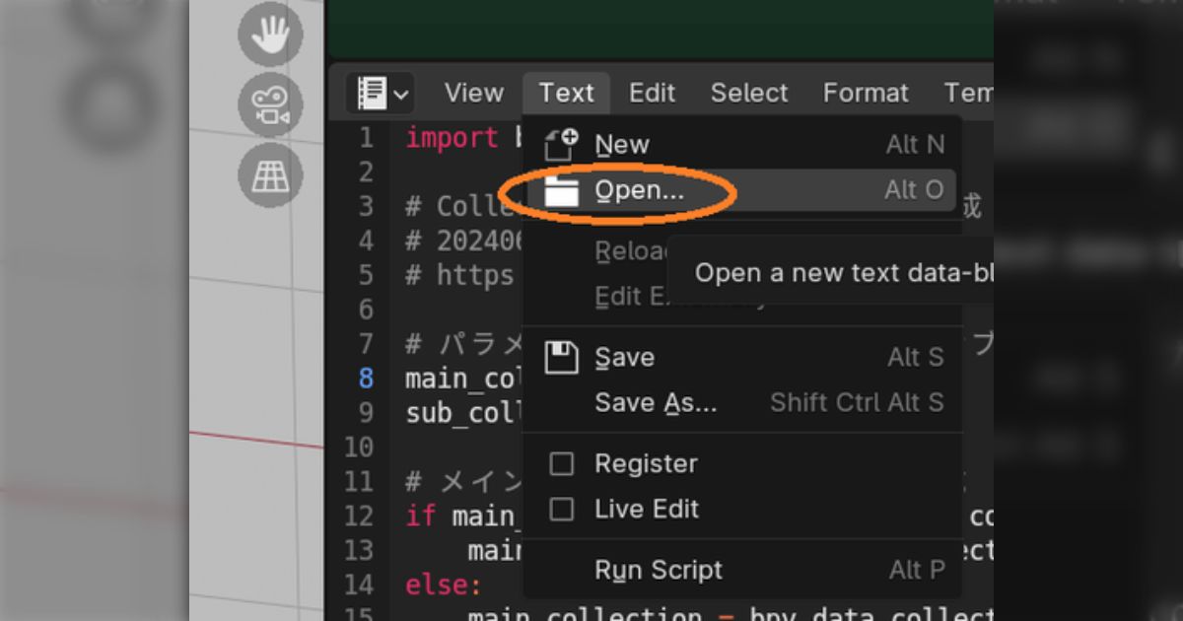
Task: Activate the pan view hand icon
Action: (270, 34)
